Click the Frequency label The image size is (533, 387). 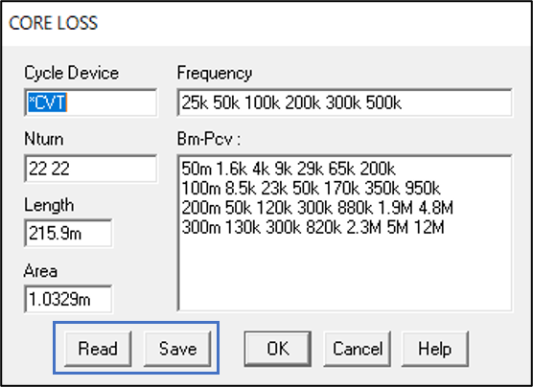215,73
